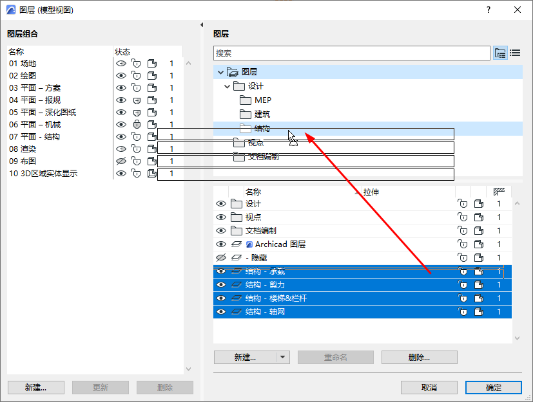Collapse the 图层 root folder tree
The width and height of the screenshot is (533, 402).
coord(220,72)
